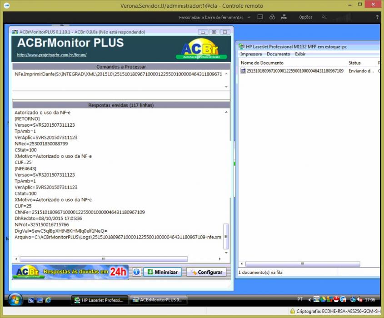This screenshot has height=318, width=384.
Task: Click '1 documento(s) na fila' status text
Action: pyautogui.click(x=260, y=272)
